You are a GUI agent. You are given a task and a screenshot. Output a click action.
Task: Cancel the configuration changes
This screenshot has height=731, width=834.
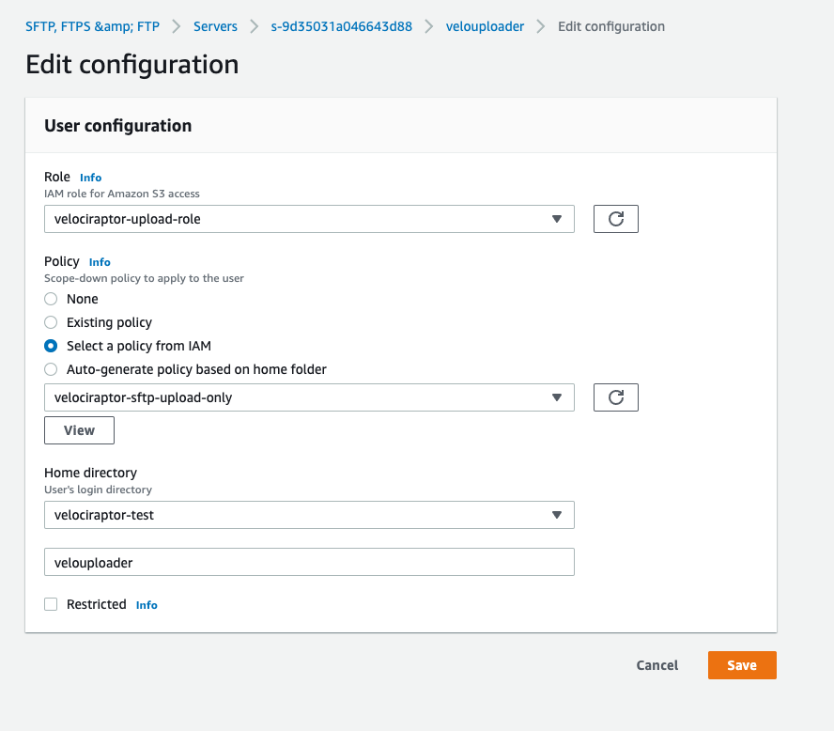pyautogui.click(x=656, y=665)
